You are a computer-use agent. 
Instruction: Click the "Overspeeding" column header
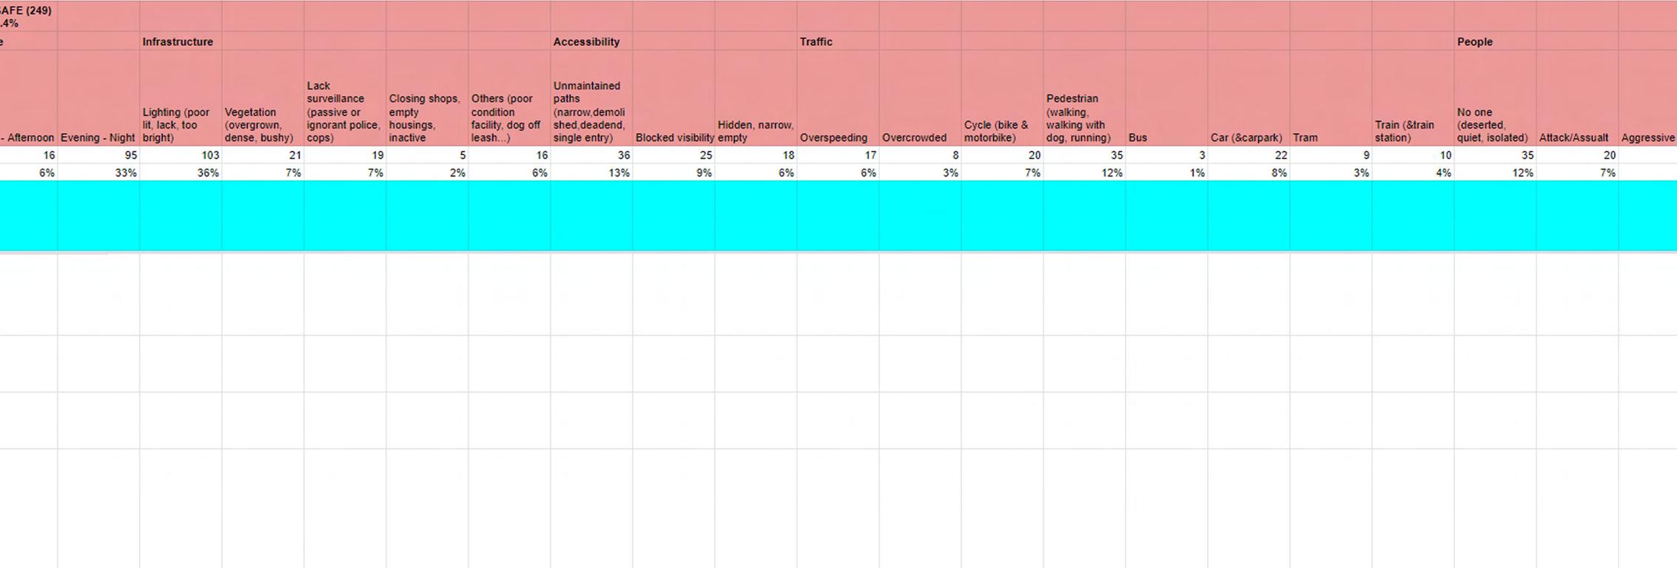(x=838, y=98)
